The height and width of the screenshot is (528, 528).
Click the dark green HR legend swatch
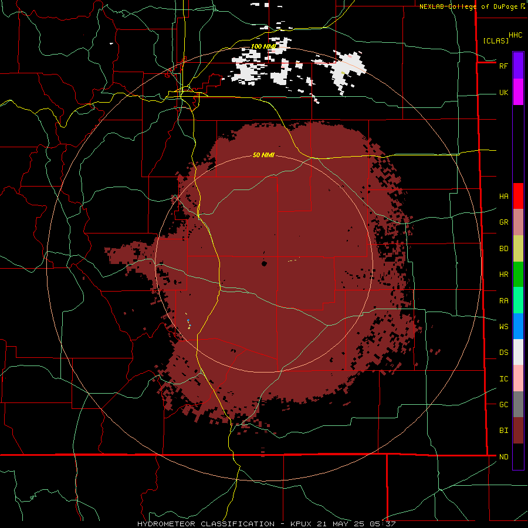coord(518,274)
